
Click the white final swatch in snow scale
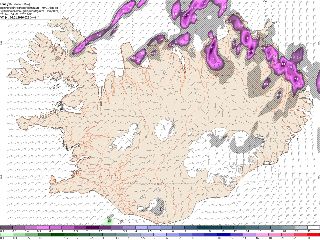pos(313,228)
